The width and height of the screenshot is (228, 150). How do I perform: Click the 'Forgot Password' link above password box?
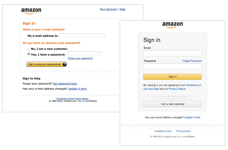click(192, 61)
